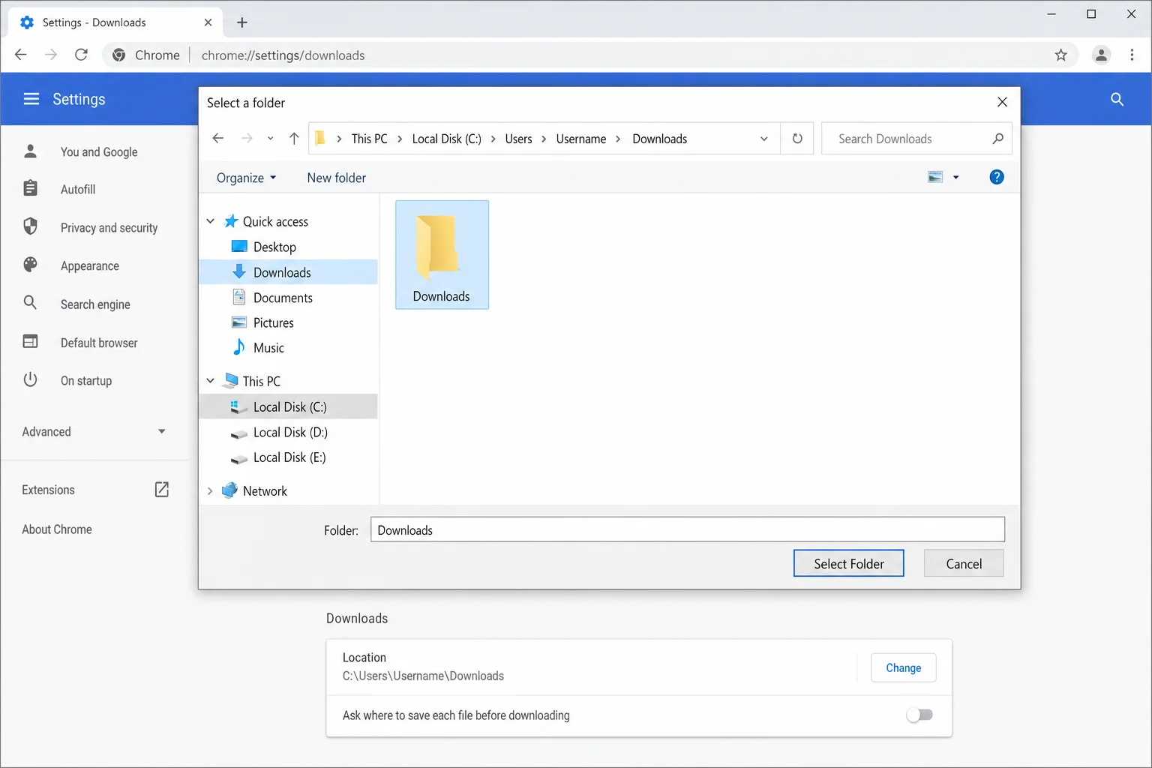Expand the Network tree node
This screenshot has width=1152, height=768.
point(210,491)
